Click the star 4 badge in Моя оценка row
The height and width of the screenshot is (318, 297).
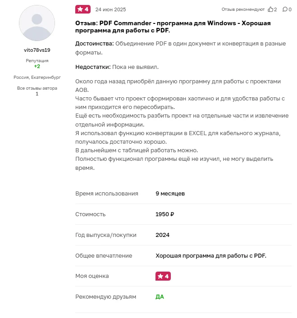(163, 276)
